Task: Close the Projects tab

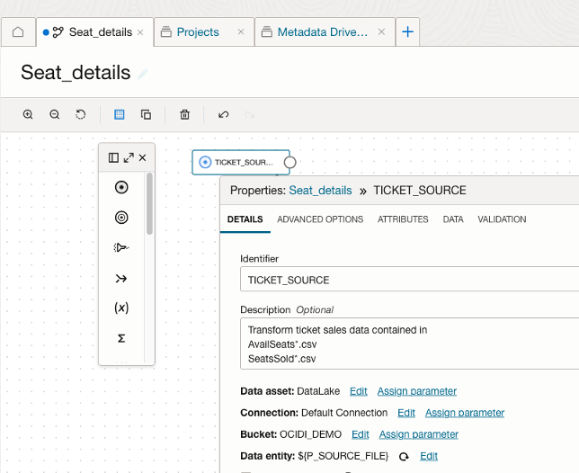Action: point(241,32)
